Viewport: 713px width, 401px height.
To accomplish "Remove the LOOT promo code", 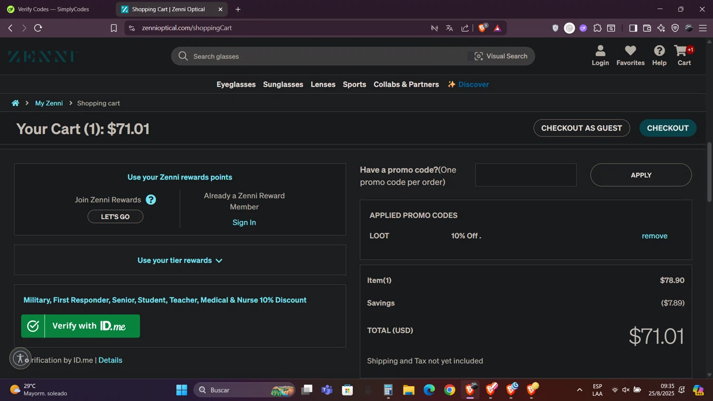I will coord(654,236).
